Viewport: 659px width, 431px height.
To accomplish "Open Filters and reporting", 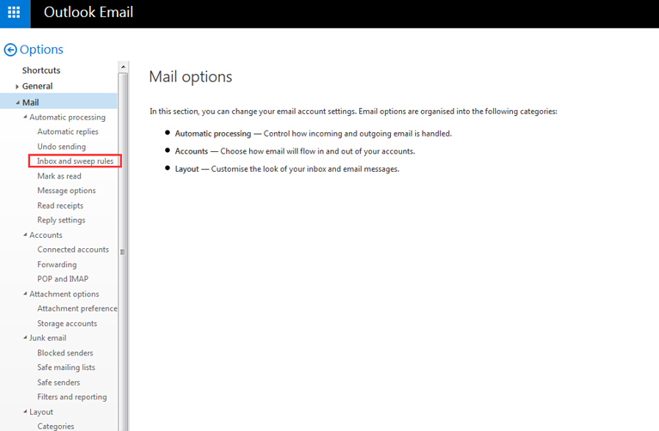I will click(72, 397).
